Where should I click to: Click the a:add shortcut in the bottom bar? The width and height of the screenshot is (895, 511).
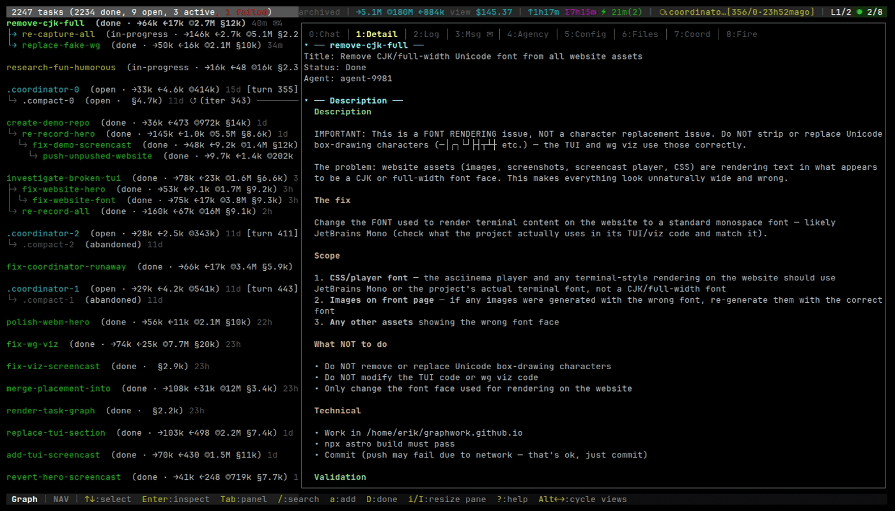coord(343,500)
